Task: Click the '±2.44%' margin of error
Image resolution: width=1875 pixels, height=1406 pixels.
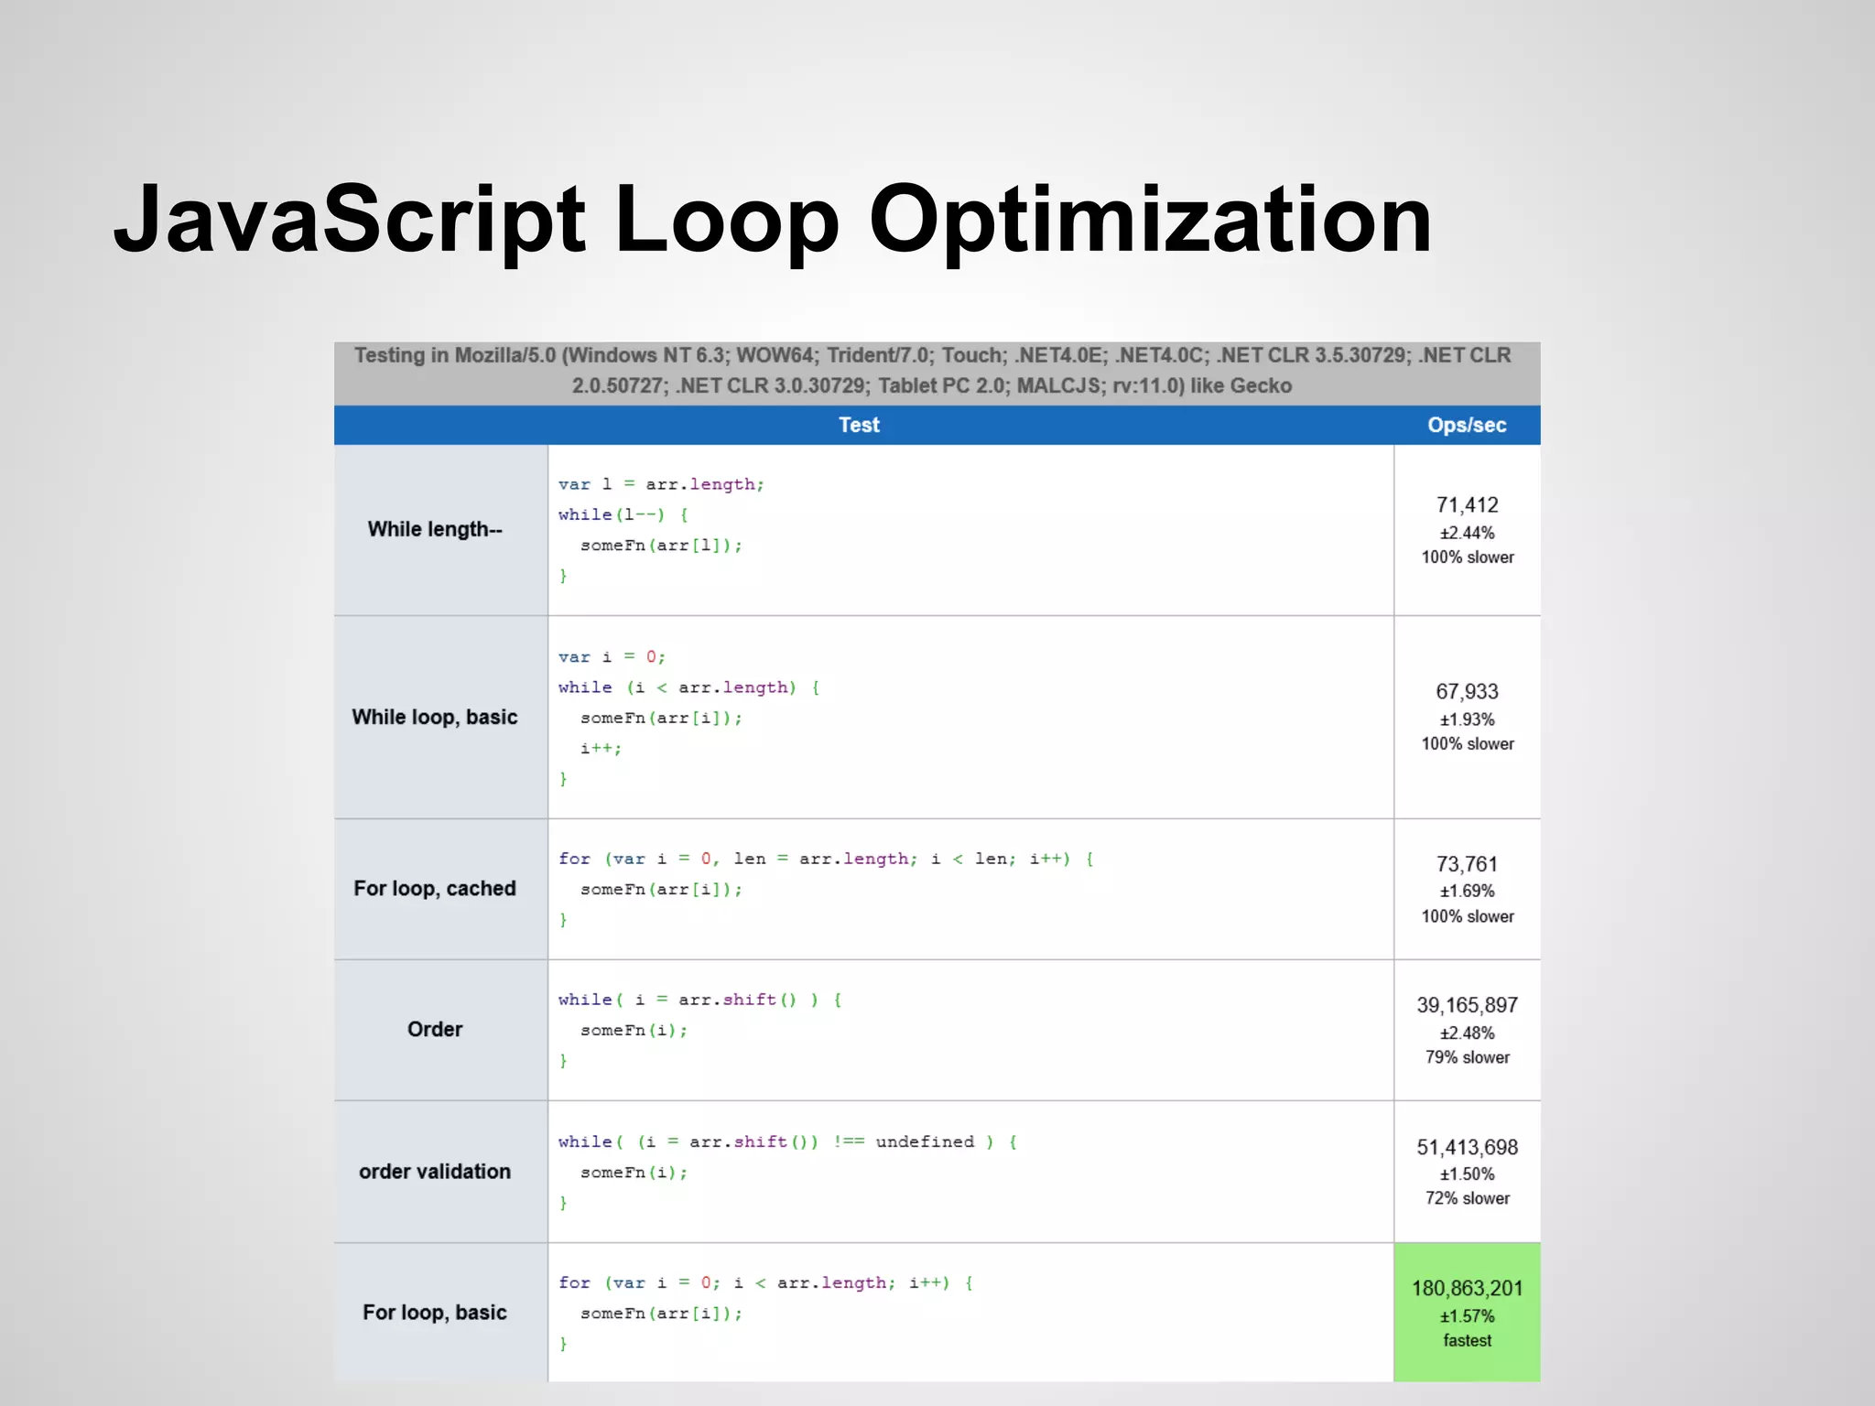Action: point(1468,533)
